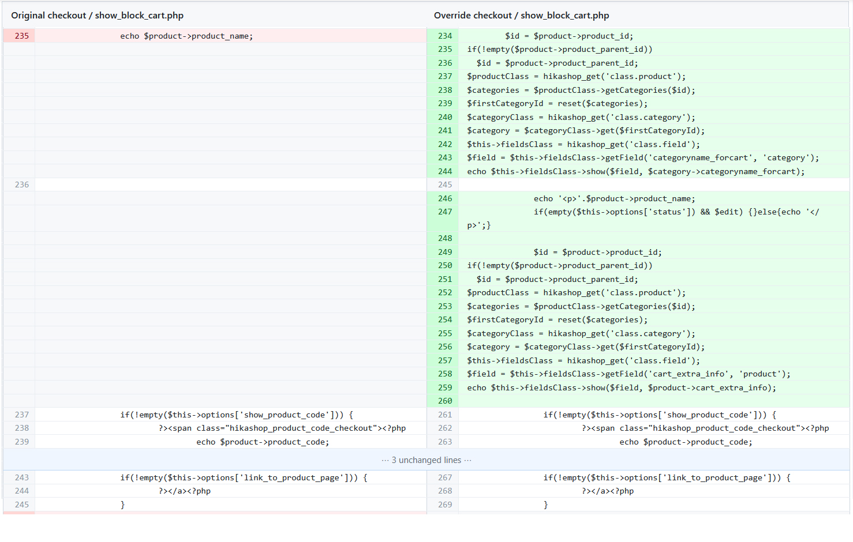Select empty added line number 248
The height and width of the screenshot is (542, 853).
tap(445, 238)
